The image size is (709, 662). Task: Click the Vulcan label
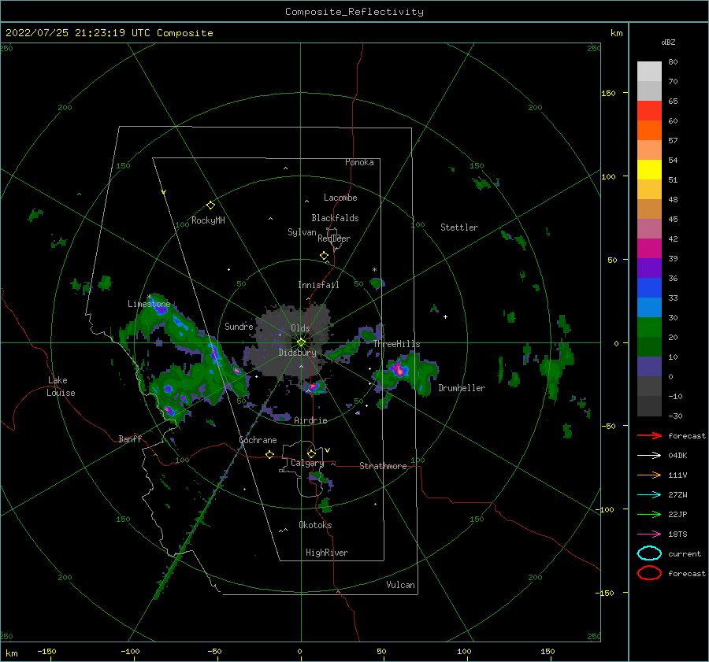[401, 585]
